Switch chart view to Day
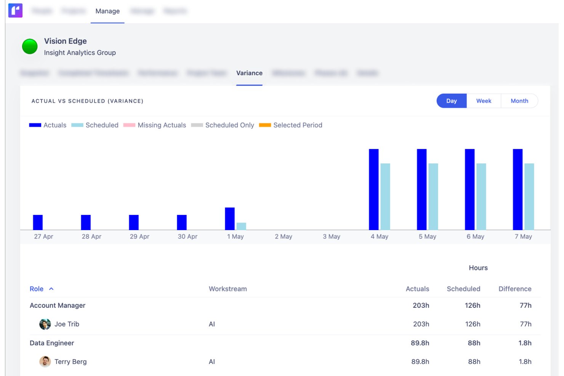Viewport: 564px width, 376px height. click(452, 101)
